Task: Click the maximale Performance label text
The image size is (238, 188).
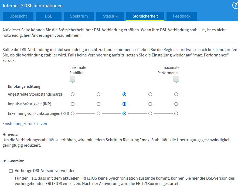Action: [168, 70]
